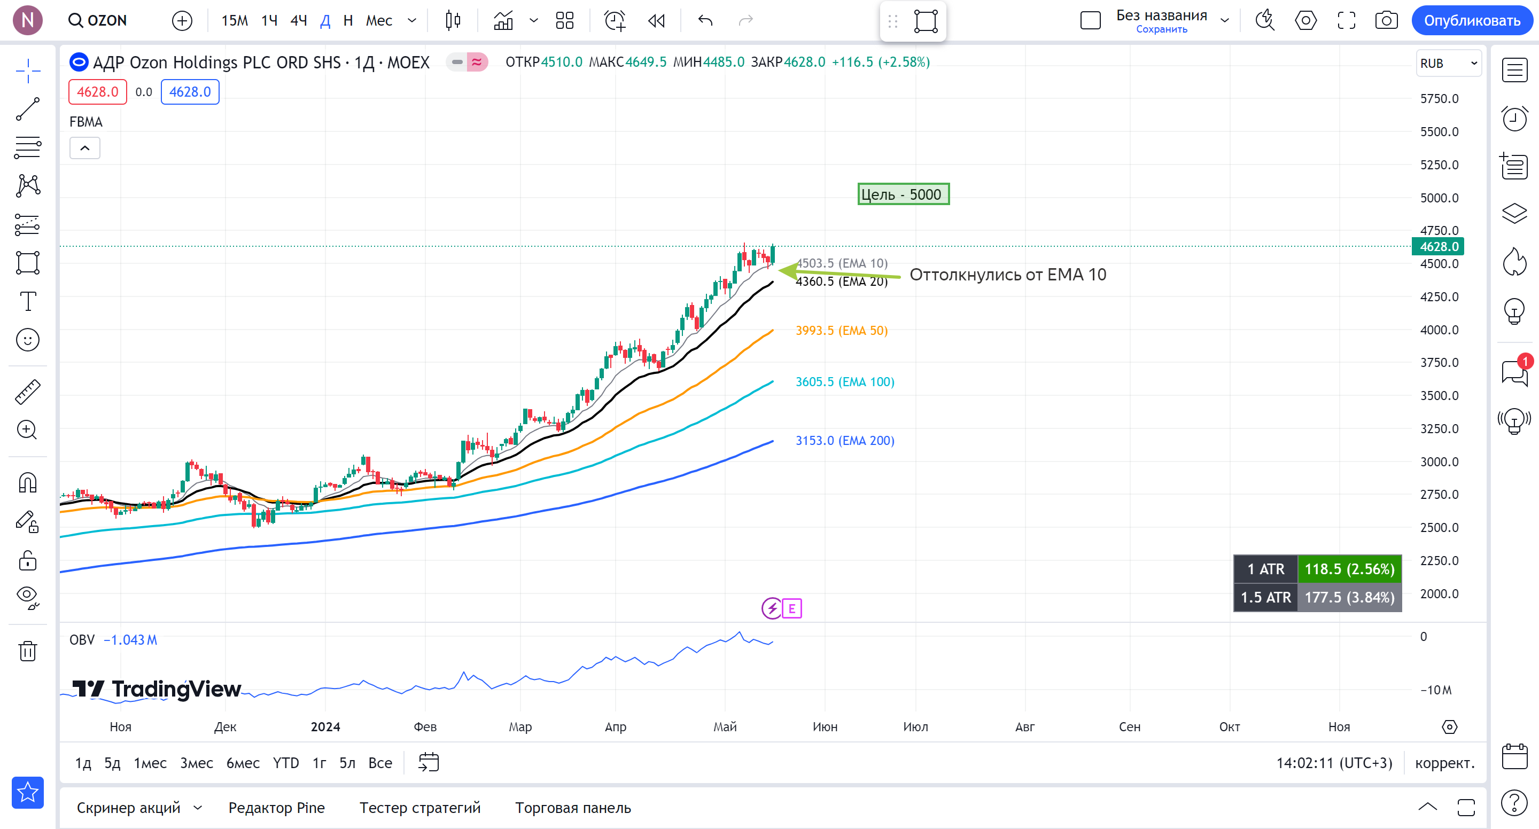
Task: Open the alerts clock panel icon
Action: point(1514,118)
